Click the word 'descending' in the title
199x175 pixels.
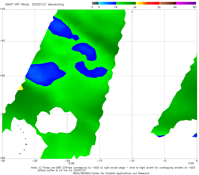pyautogui.click(x=56, y=5)
